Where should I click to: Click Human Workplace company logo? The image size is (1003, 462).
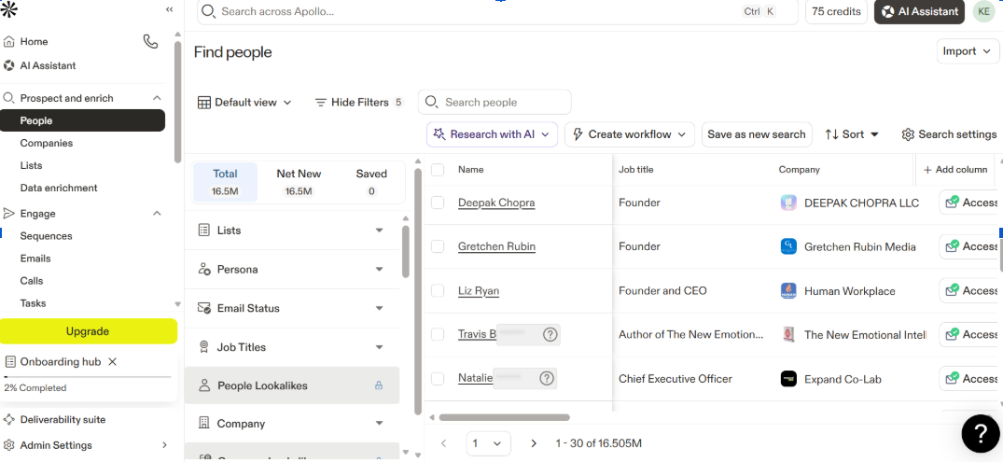point(788,290)
